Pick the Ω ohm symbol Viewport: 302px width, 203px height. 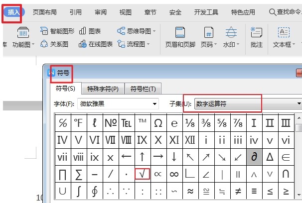pyautogui.click(x=158, y=123)
